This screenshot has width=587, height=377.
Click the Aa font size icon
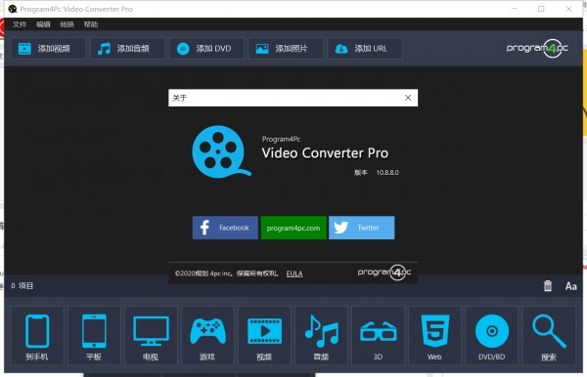(571, 286)
